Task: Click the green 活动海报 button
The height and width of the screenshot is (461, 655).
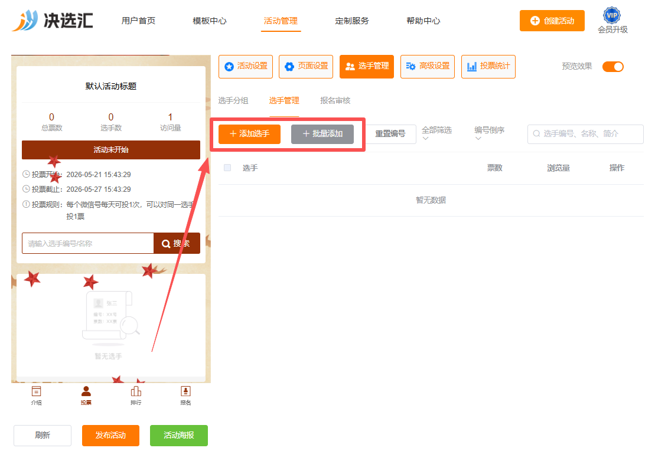Action: coord(179,436)
